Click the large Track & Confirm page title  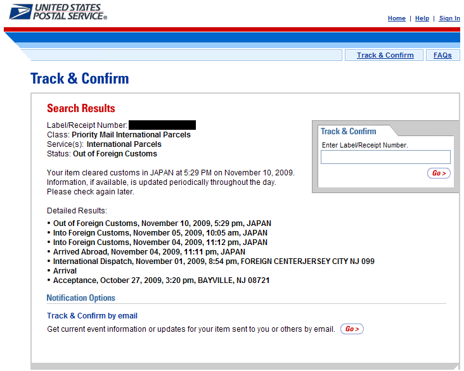pyautogui.click(x=80, y=79)
